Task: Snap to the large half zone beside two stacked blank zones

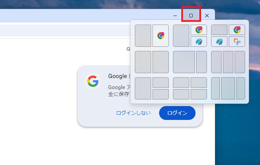Action: pos(143,88)
